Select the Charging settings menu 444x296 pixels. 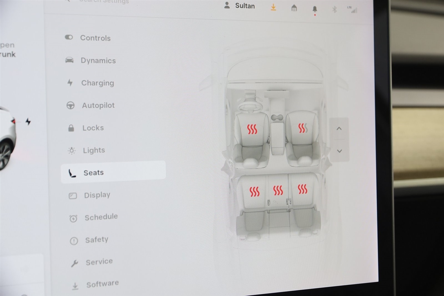(x=97, y=83)
